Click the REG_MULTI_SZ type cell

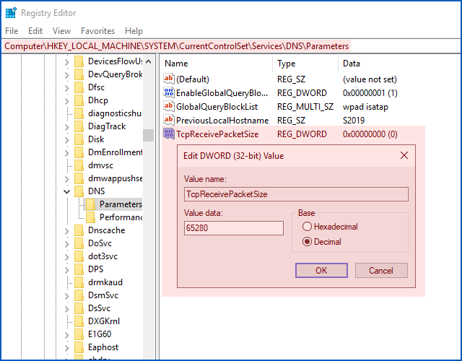pyautogui.click(x=305, y=107)
